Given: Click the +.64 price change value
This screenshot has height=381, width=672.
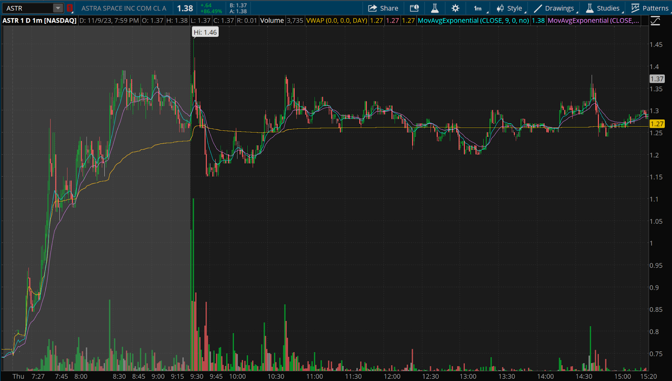Looking at the screenshot, I should (x=206, y=5).
